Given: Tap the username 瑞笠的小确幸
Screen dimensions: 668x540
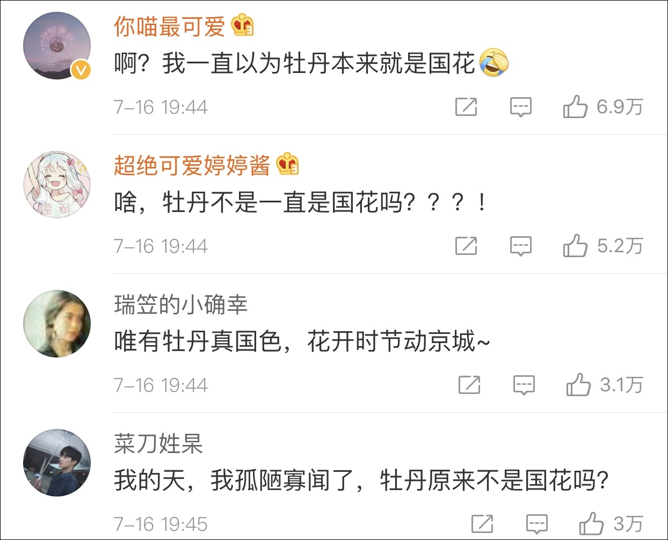Looking at the screenshot, I should point(180,304).
